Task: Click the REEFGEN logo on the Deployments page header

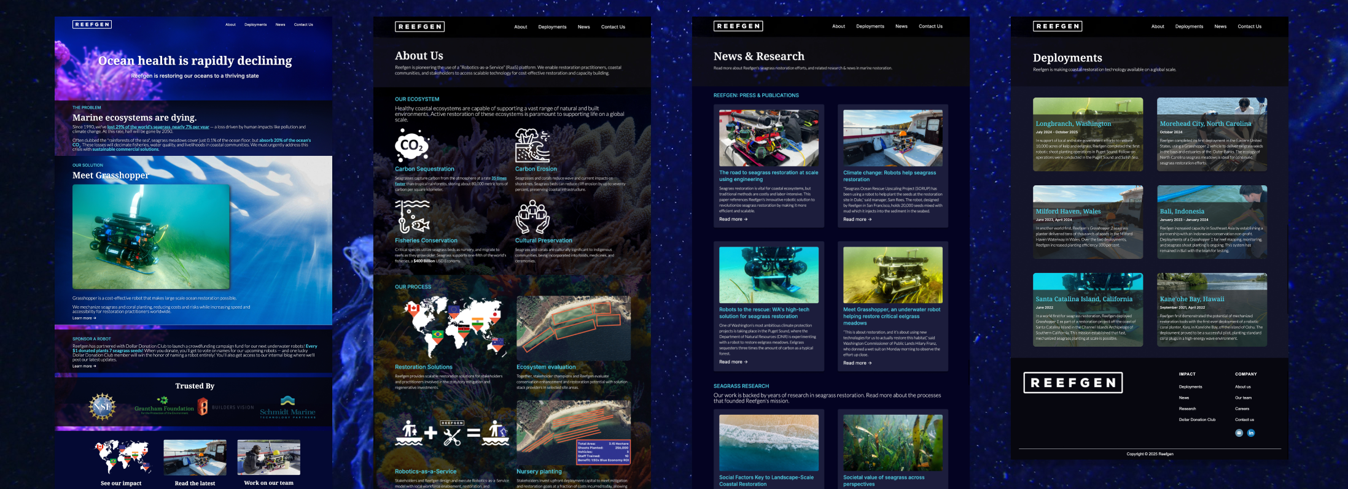Action: coord(1058,26)
